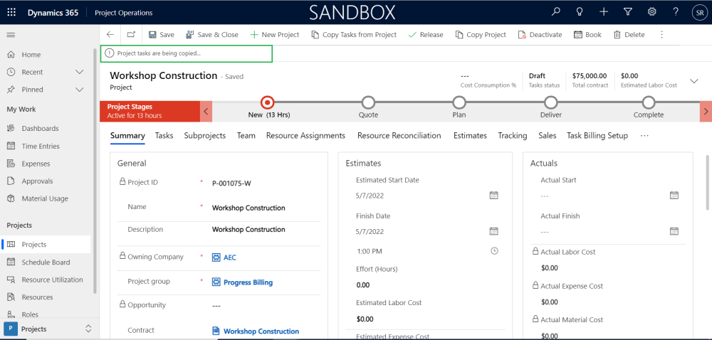Expand the Pinned list chevron

pyautogui.click(x=80, y=90)
